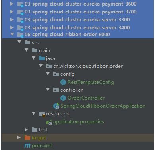Collapse the resources folder arrow
The image size is (155, 150).
34,113
